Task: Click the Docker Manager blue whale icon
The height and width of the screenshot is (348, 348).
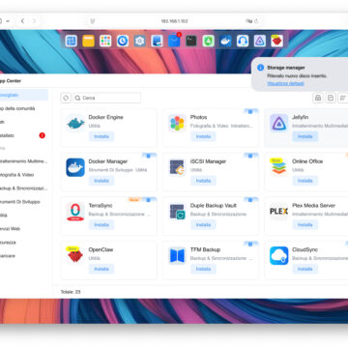Action: [x=75, y=167]
